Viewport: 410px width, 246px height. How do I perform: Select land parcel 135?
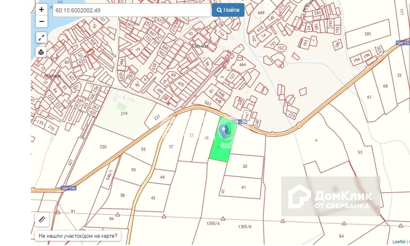tap(40, 122)
